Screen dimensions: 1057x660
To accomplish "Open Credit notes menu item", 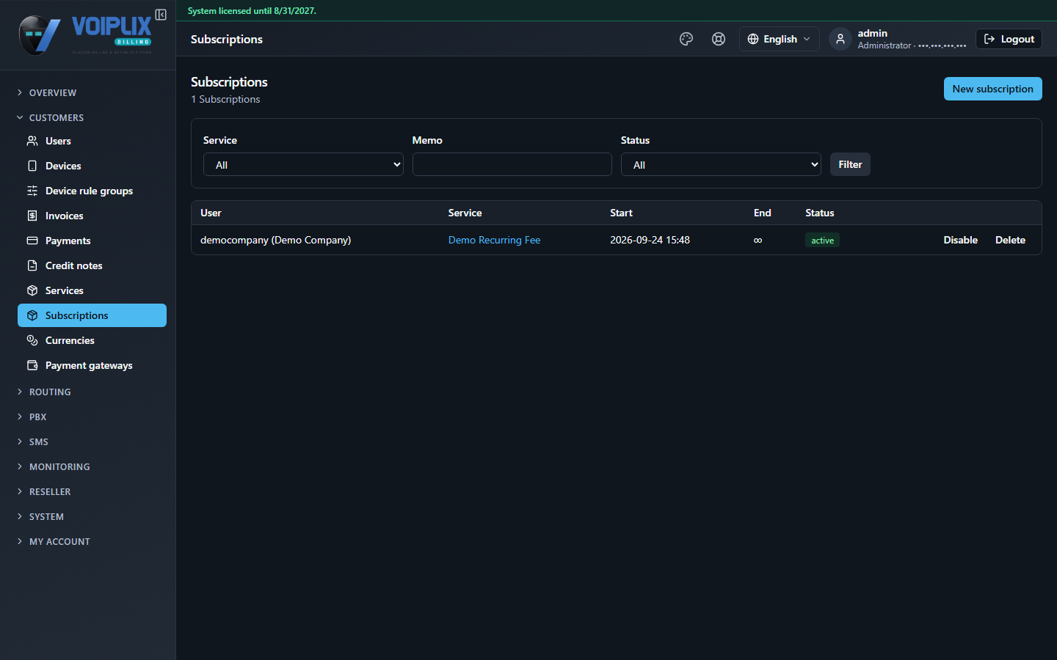I will pos(92,265).
